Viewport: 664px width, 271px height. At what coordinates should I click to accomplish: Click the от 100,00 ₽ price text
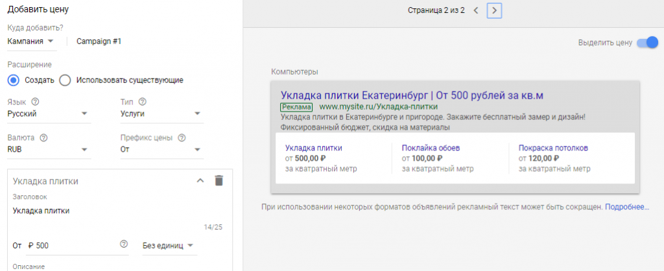[422, 159]
